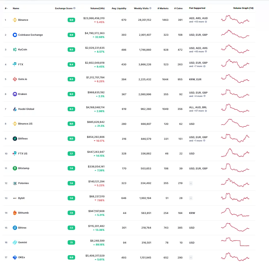Open OKEx's 7-day volume graph
Screen dimensions: 269x264
coord(235,257)
